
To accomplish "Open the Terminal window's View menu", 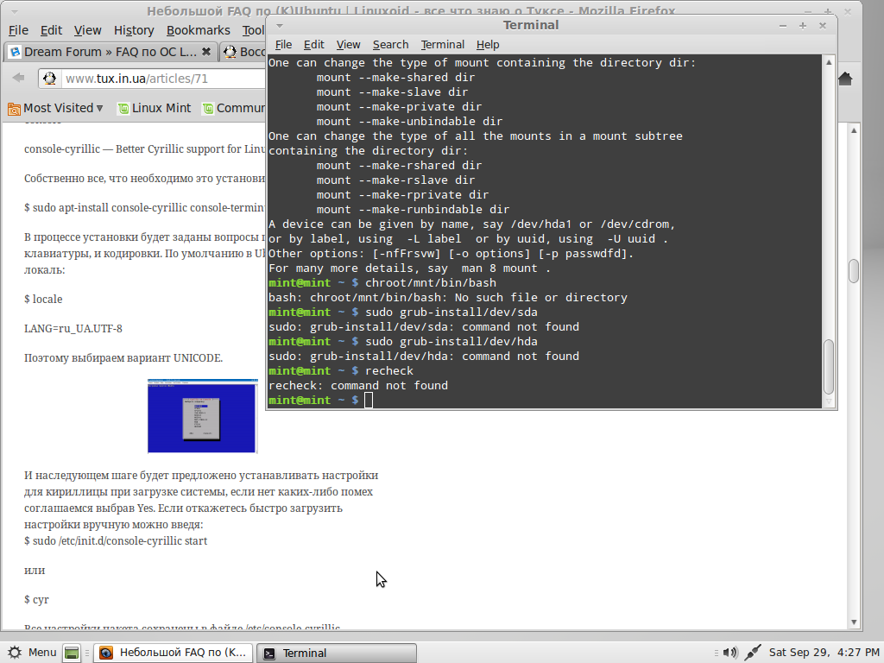I will (349, 45).
